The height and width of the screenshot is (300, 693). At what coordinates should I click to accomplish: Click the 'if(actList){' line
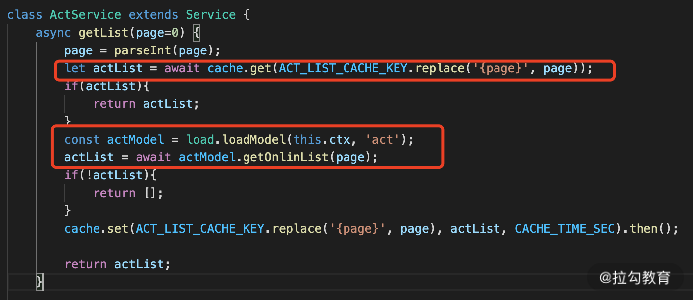[107, 86]
